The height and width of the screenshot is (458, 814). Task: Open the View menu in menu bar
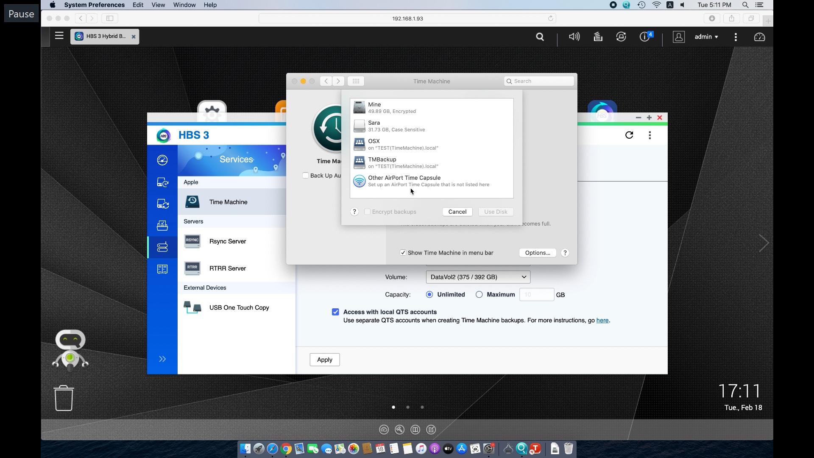point(158,5)
